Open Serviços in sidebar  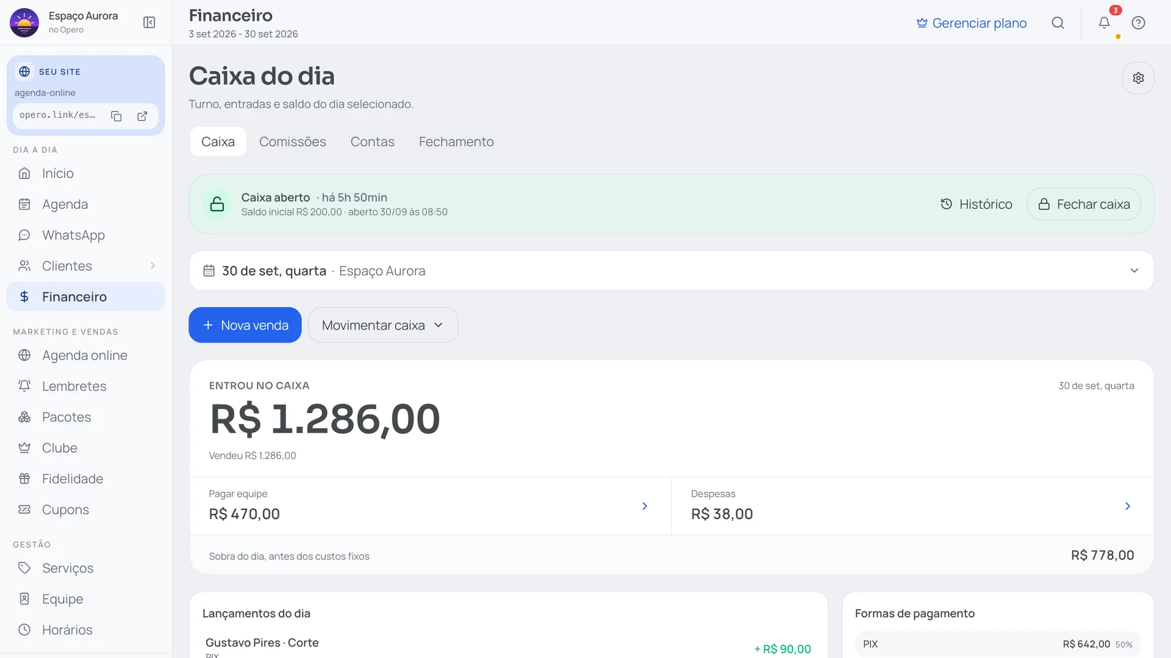(x=85, y=568)
